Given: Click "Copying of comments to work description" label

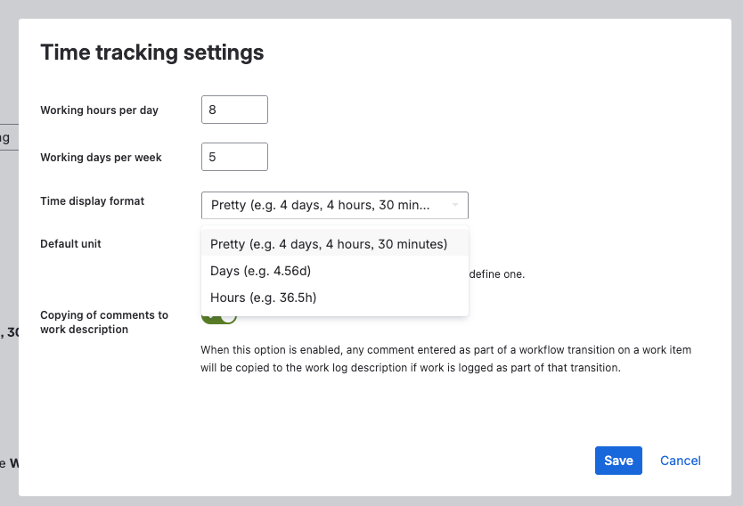Looking at the screenshot, I should tap(103, 322).
